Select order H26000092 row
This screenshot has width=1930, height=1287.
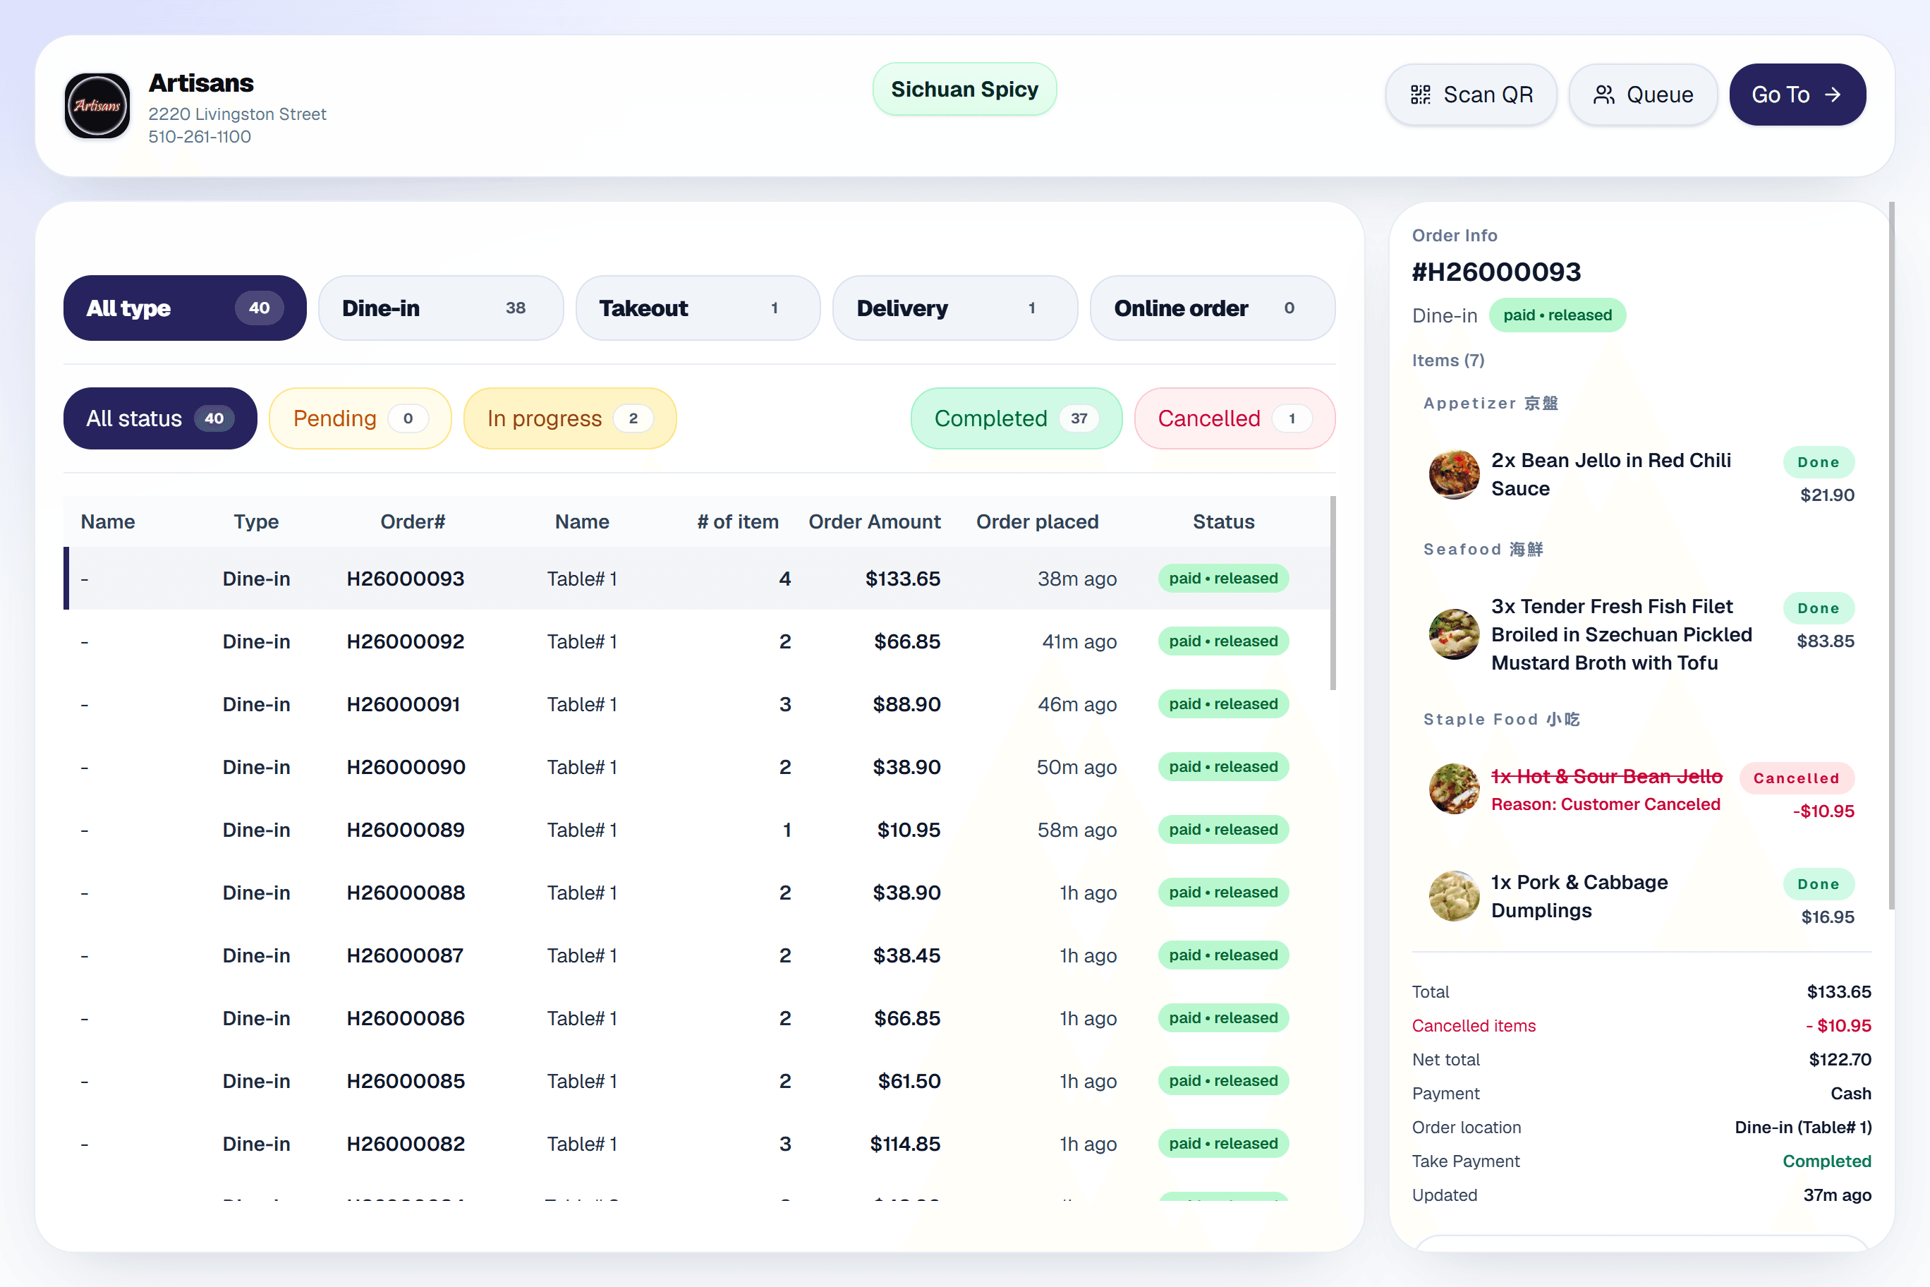[696, 641]
